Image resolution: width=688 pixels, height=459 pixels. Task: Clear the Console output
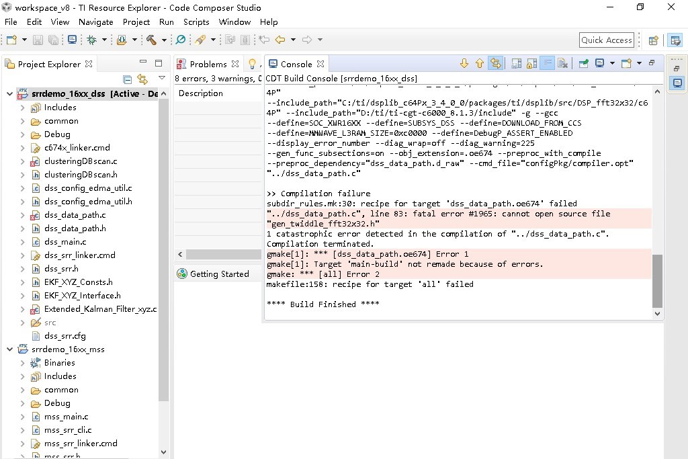tap(563, 64)
